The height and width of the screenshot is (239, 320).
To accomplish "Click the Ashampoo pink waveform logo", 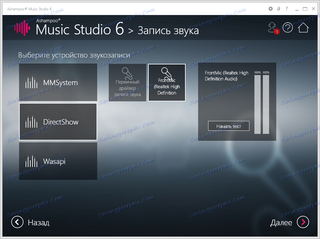I will tap(22, 28).
